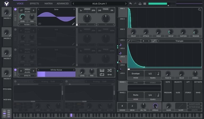Click the RAND SYNC button
Viewport: 204px width, 119px height.
point(136,83)
